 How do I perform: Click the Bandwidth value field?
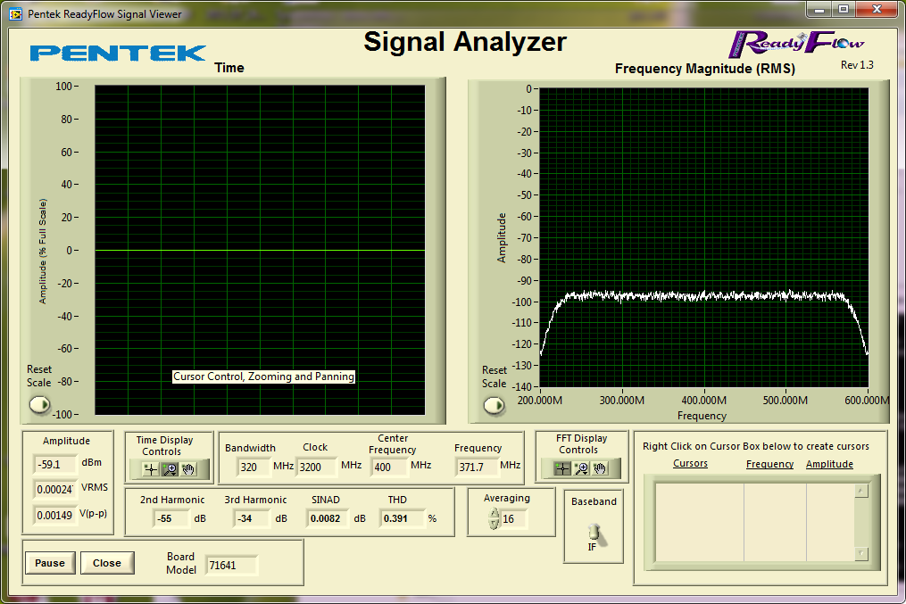[254, 466]
